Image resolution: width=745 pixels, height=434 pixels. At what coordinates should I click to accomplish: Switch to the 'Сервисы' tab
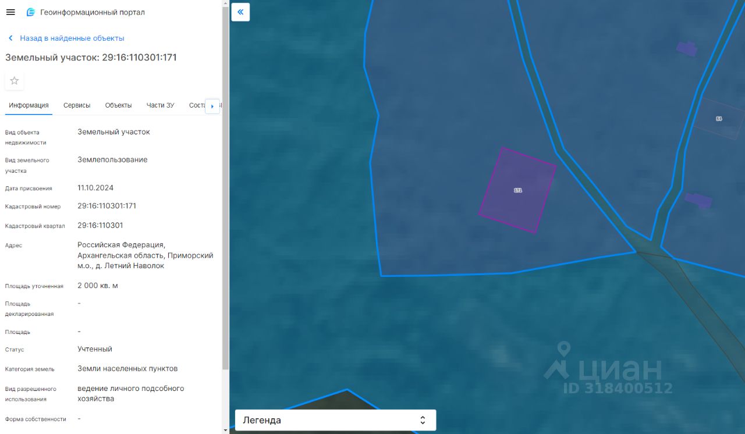(x=77, y=105)
